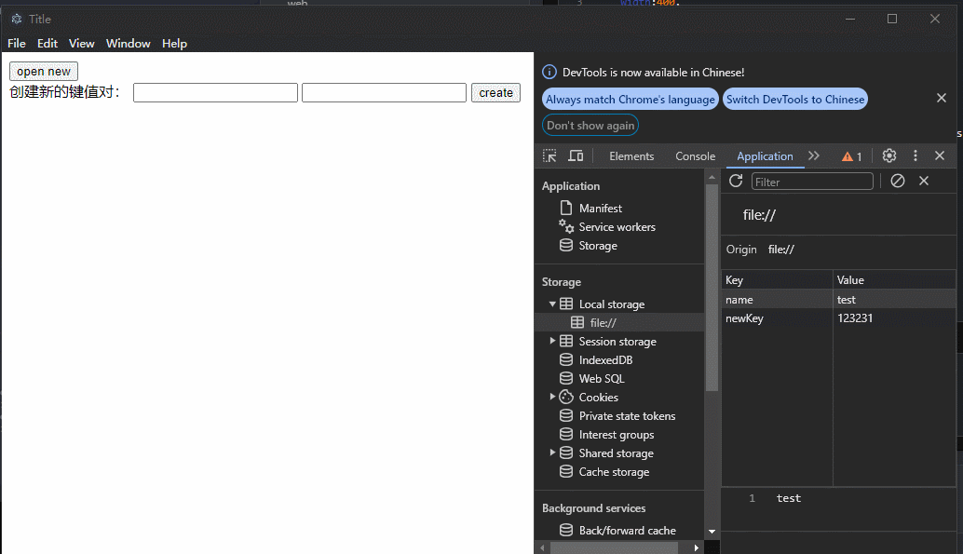Open the Help menu

[174, 44]
